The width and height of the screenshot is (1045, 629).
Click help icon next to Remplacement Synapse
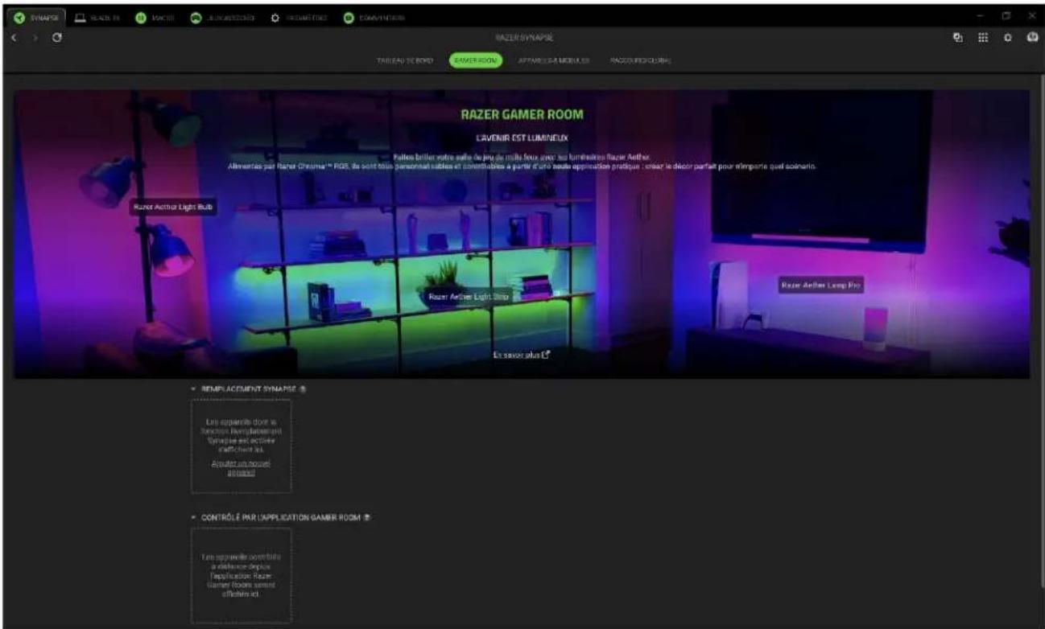tap(303, 388)
